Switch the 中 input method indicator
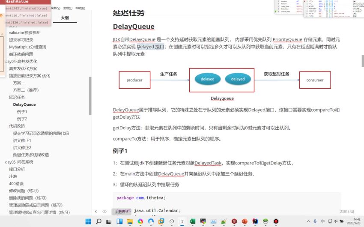This screenshot has width=364, height=227. (323, 221)
